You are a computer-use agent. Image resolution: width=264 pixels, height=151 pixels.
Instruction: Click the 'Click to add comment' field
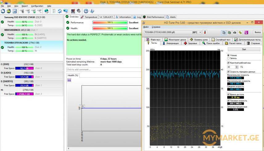[x=104, y=69]
